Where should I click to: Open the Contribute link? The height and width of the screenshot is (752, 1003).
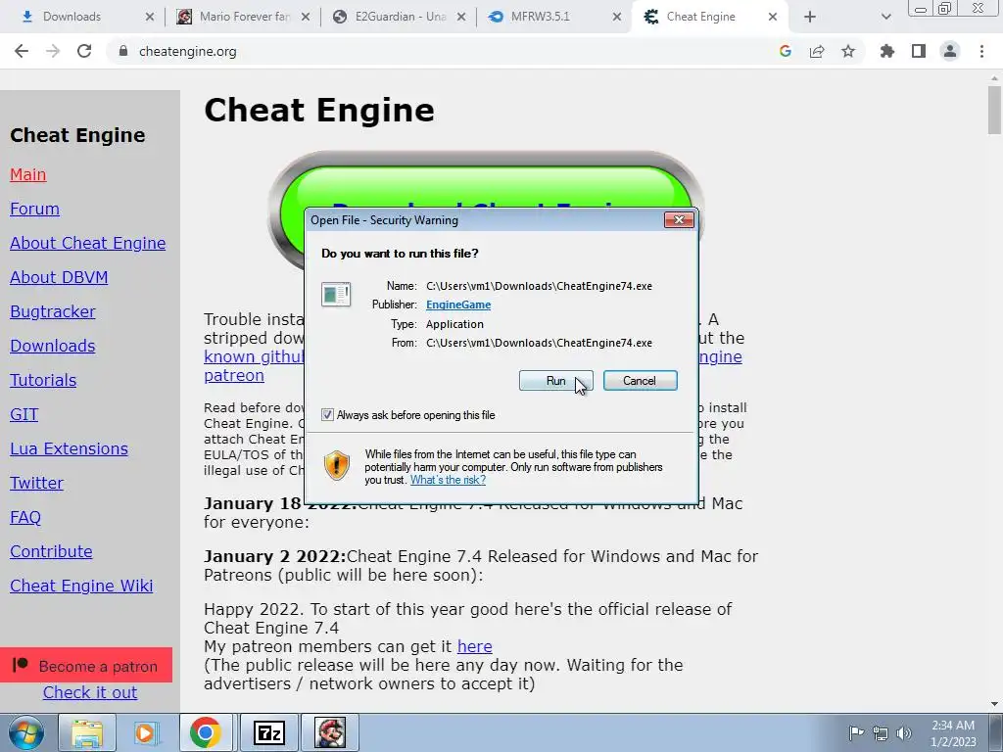pyautogui.click(x=51, y=551)
